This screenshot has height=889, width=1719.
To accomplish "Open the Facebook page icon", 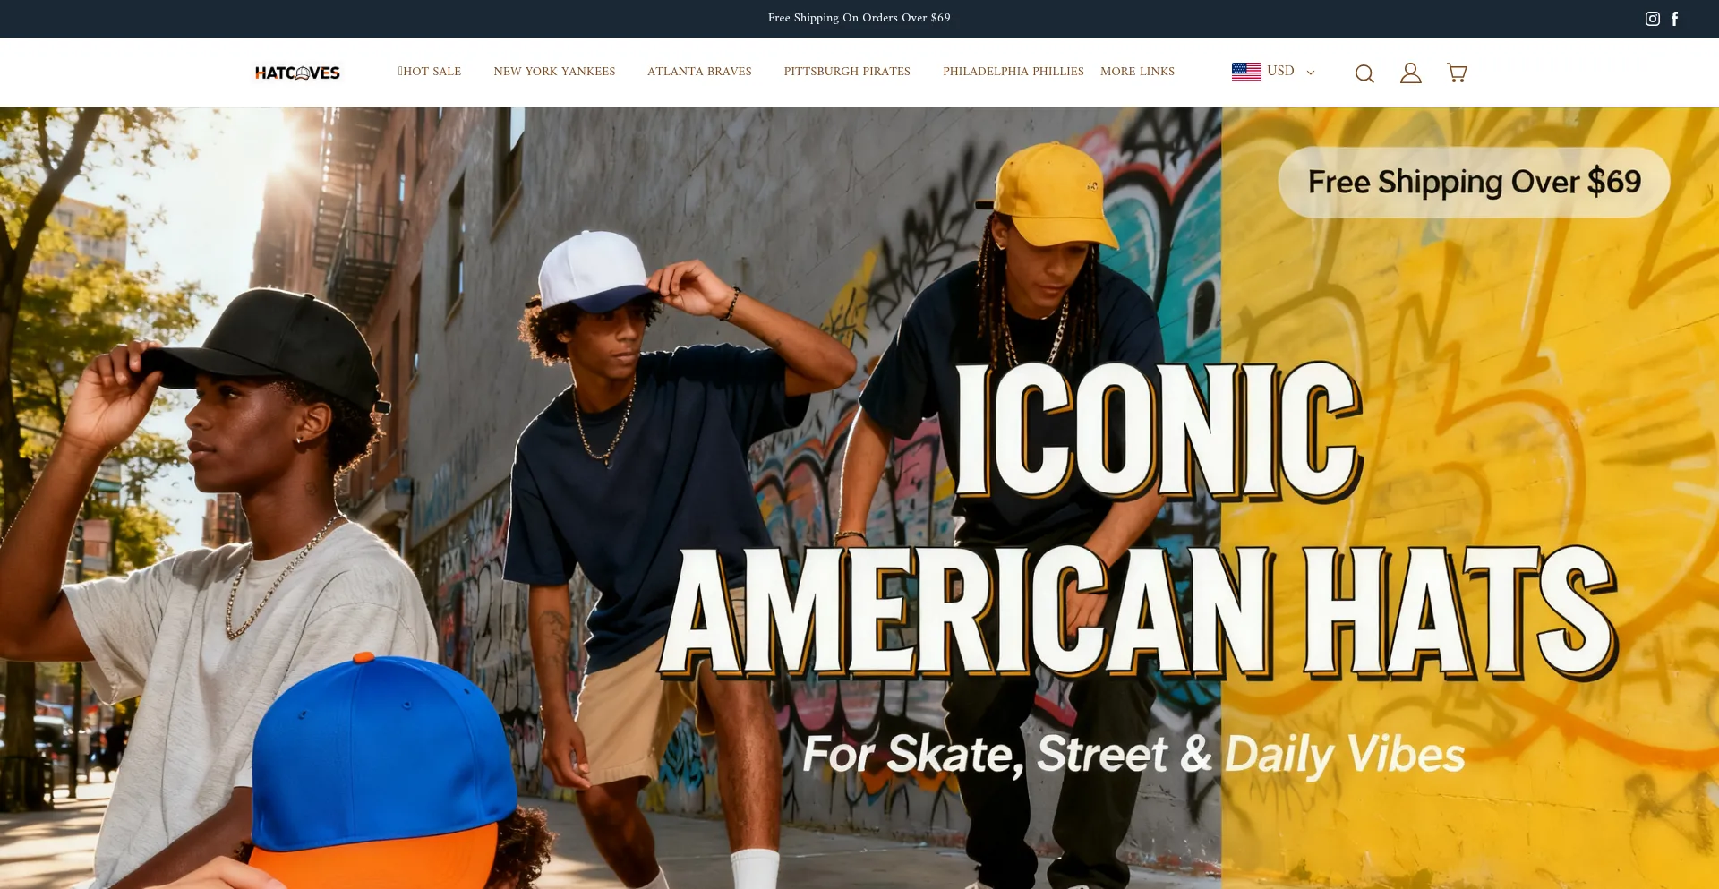I will tap(1674, 19).
